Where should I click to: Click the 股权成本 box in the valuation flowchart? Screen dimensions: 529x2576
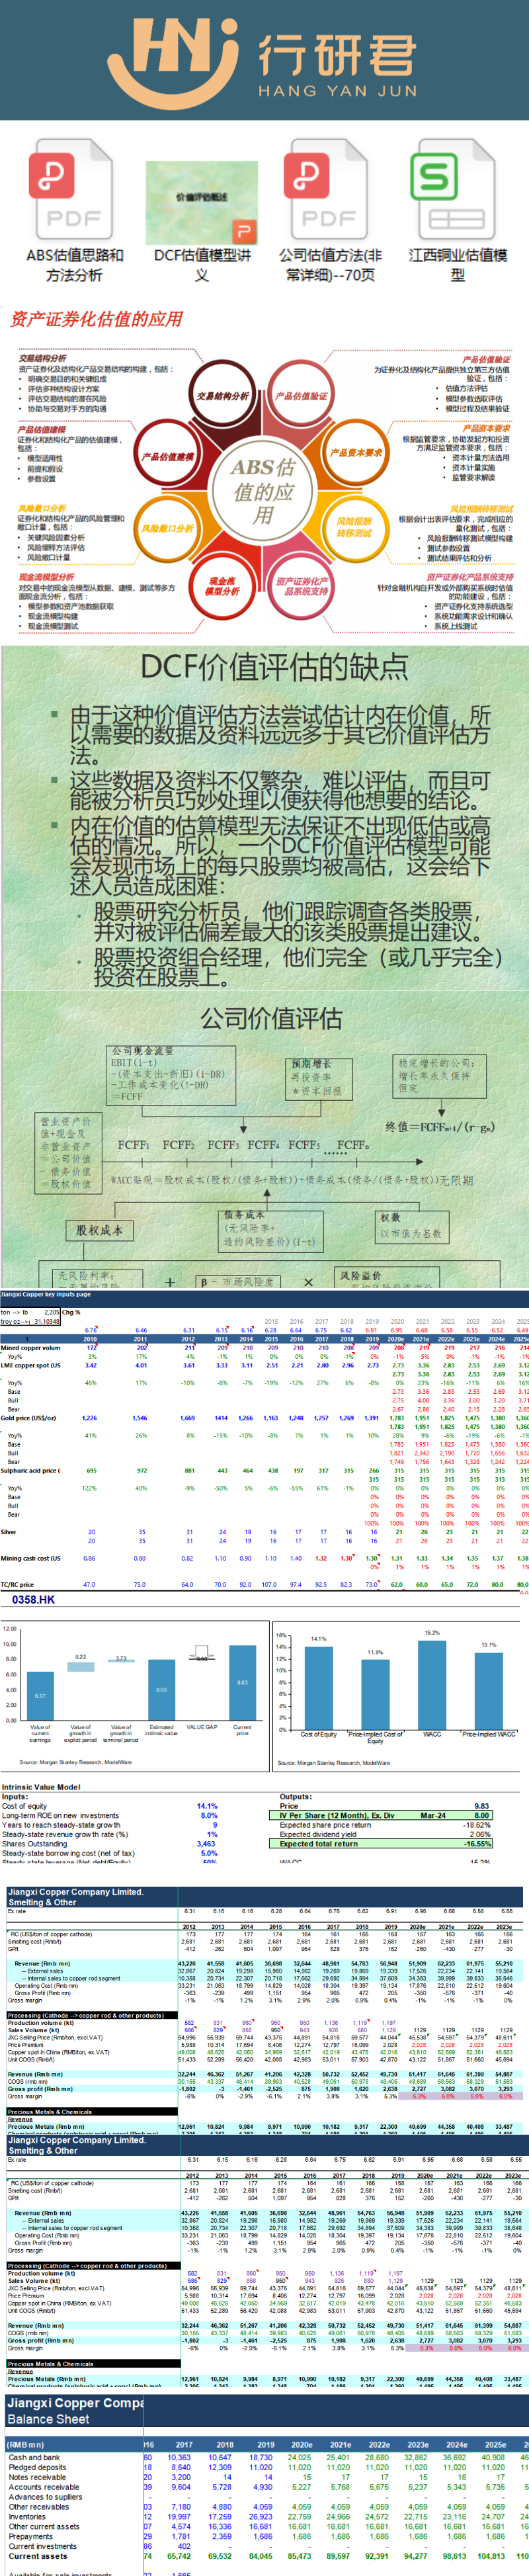[99, 1229]
